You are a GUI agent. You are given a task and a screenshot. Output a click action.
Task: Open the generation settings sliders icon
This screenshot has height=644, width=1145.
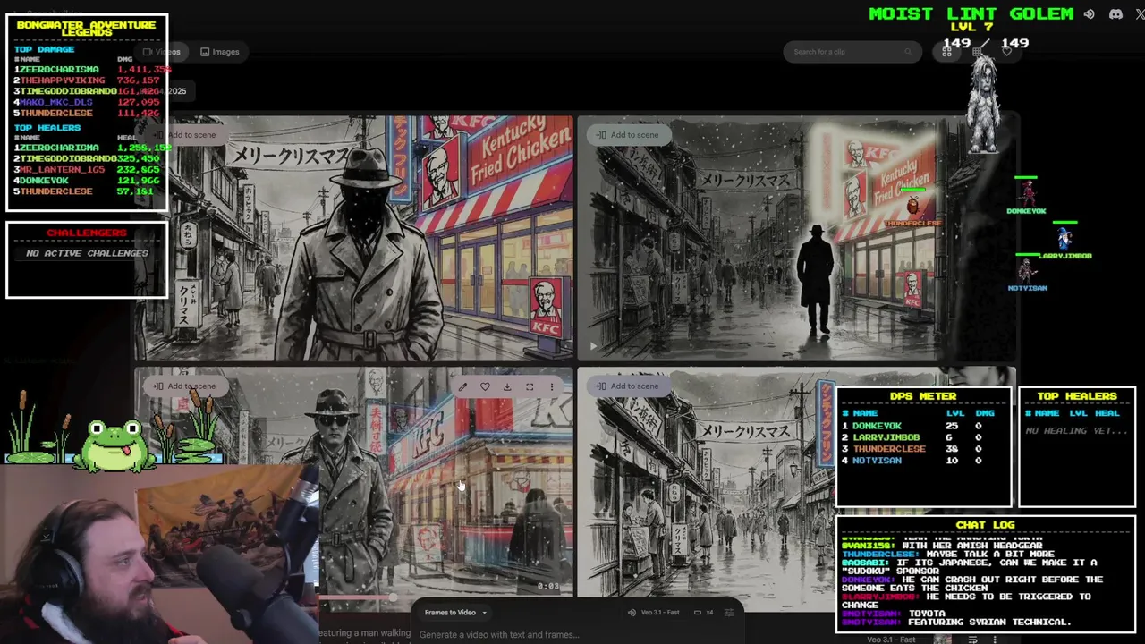pos(729,613)
